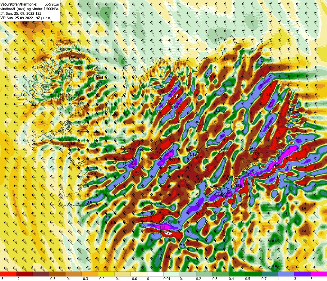
Task: Click the white swatch between 0 and 0.01
Action: point(155,274)
